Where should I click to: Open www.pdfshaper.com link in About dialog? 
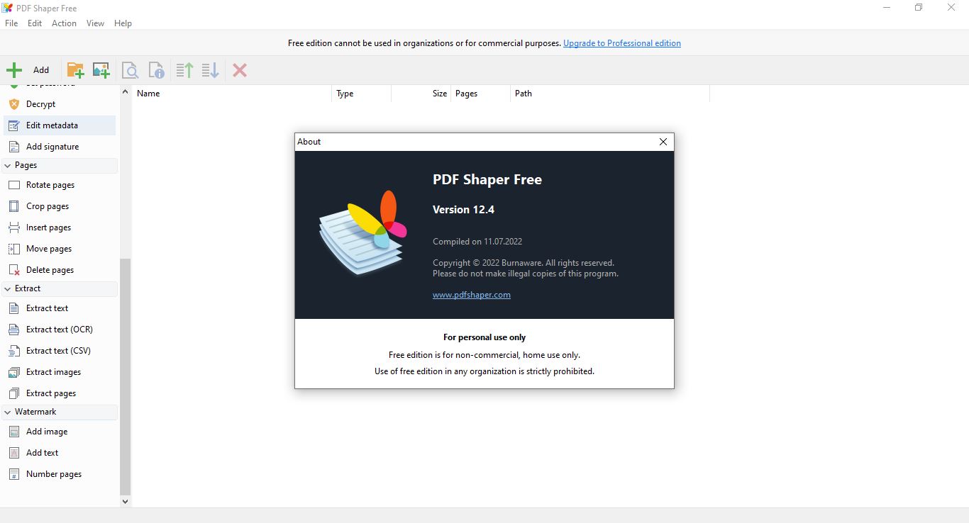472,295
